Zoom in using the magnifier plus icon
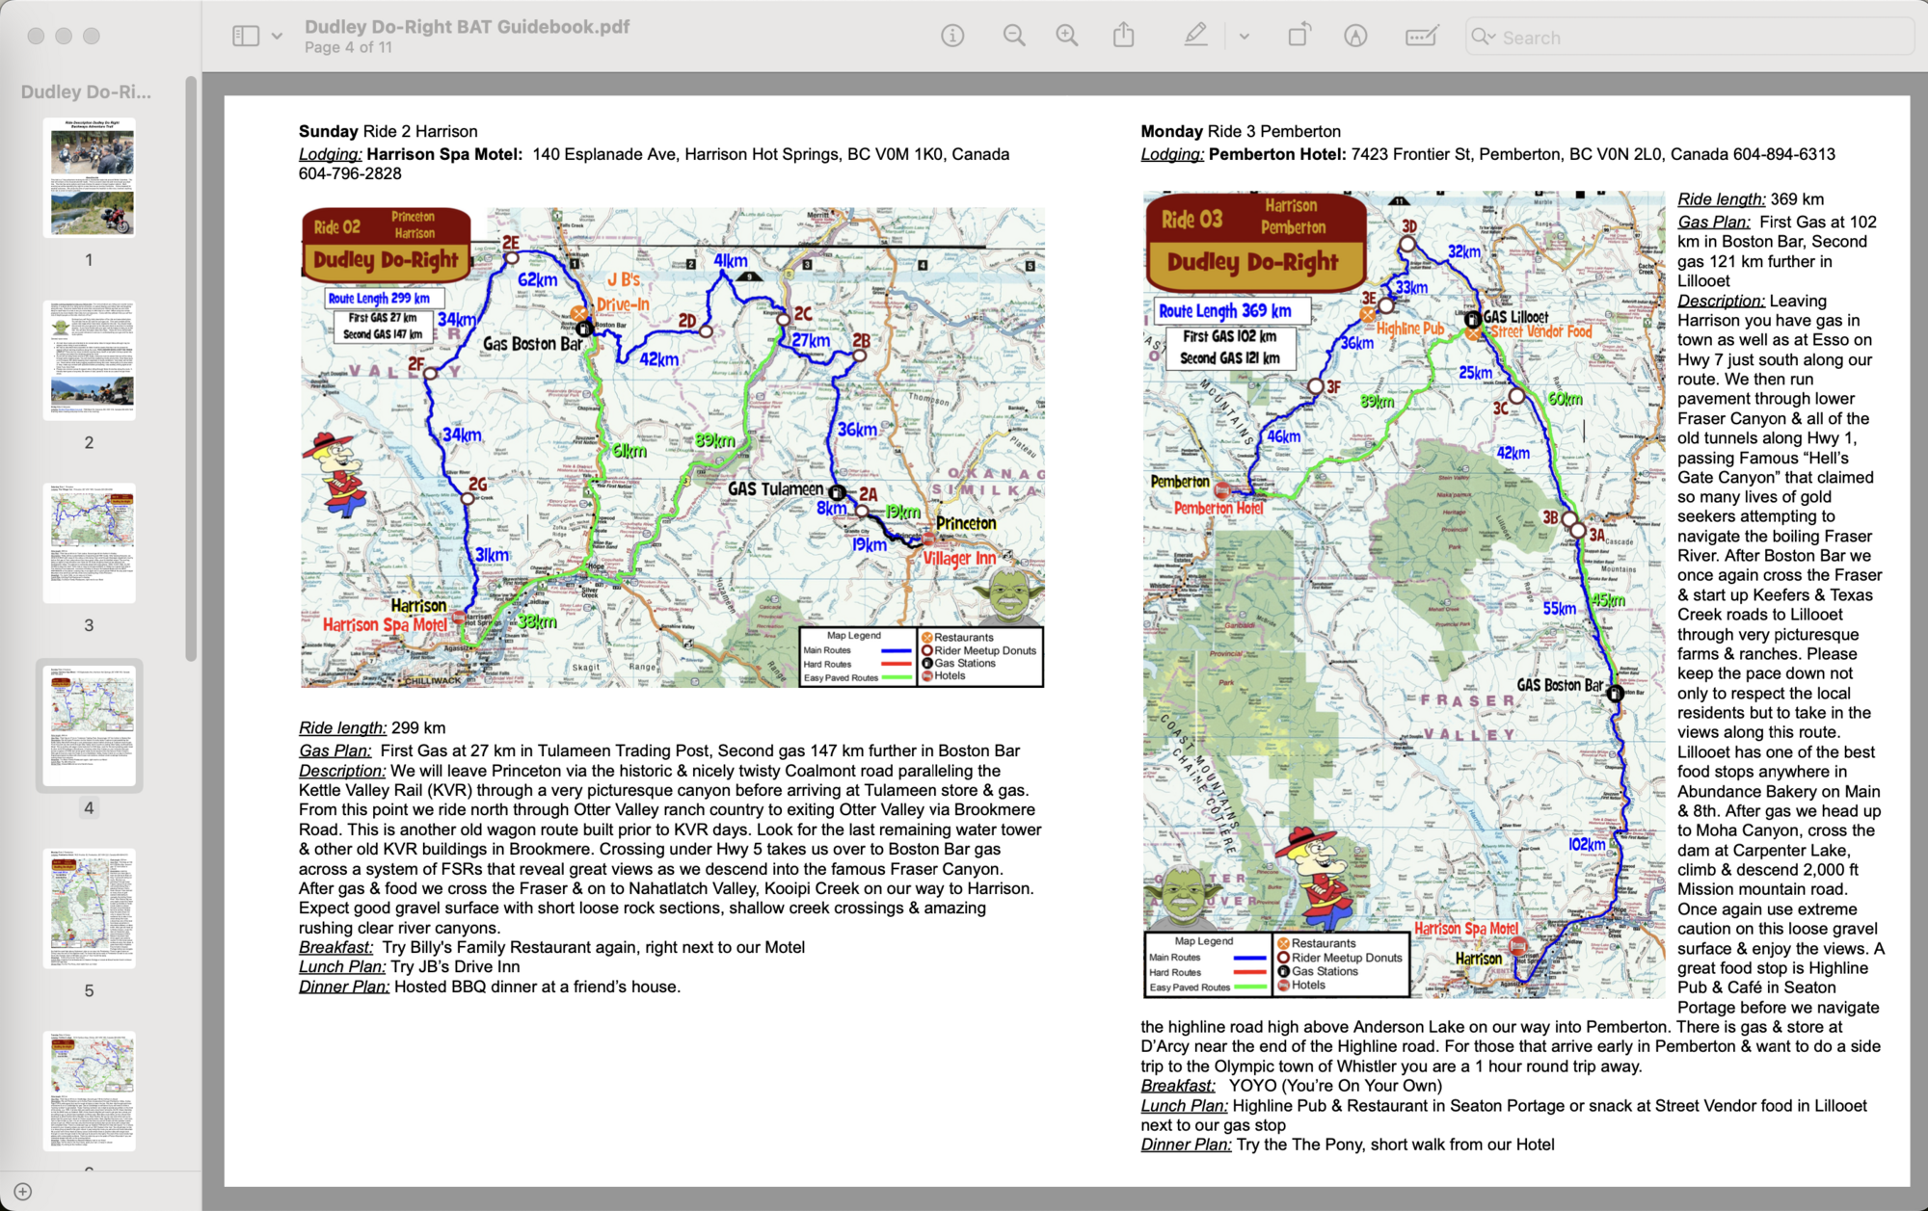 [x=1067, y=37]
